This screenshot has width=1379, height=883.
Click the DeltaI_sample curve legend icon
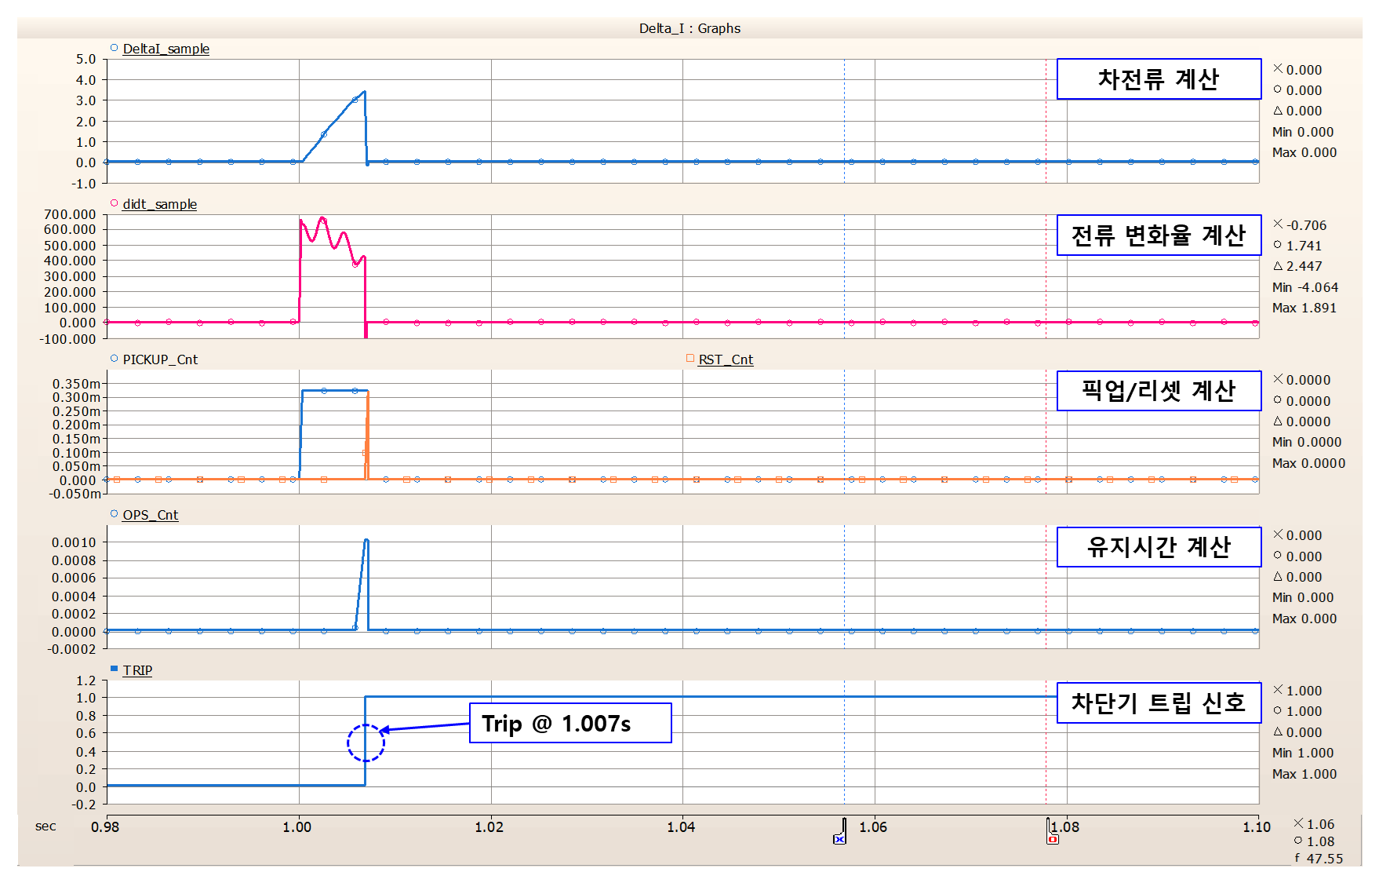pos(114,48)
